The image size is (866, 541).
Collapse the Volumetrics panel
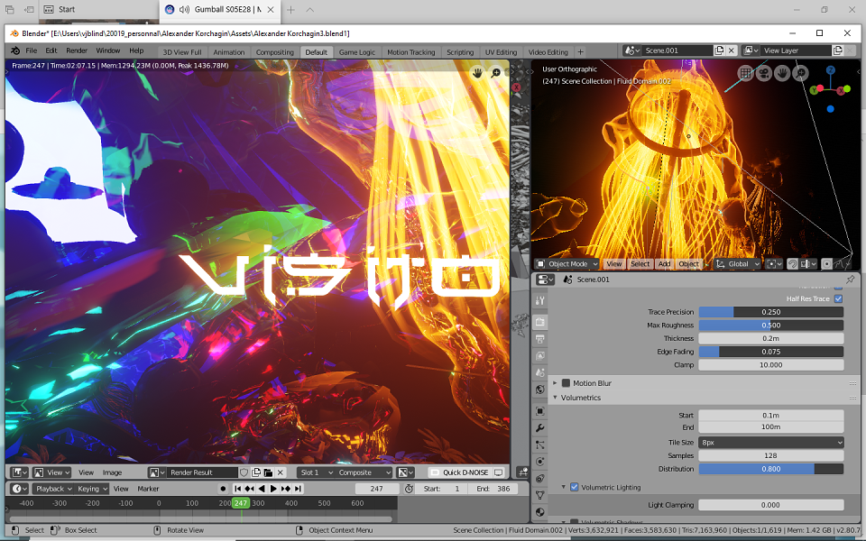point(580,398)
